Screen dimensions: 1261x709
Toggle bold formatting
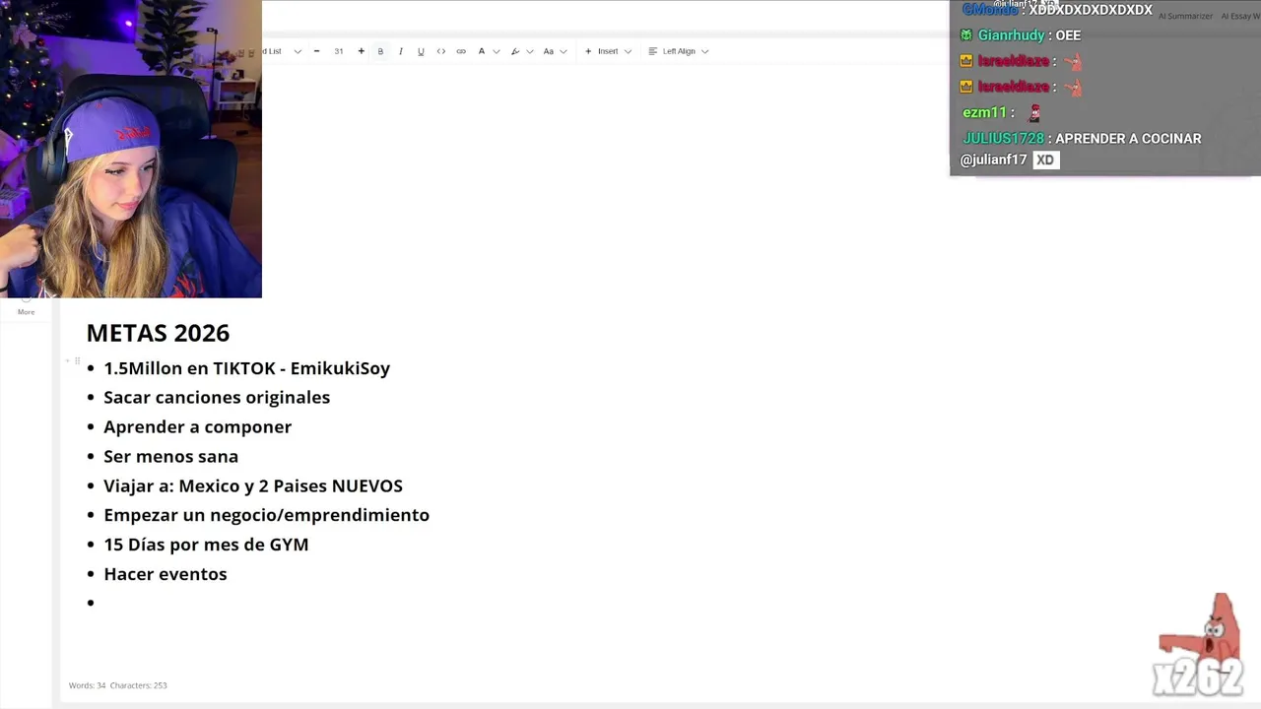pos(380,51)
